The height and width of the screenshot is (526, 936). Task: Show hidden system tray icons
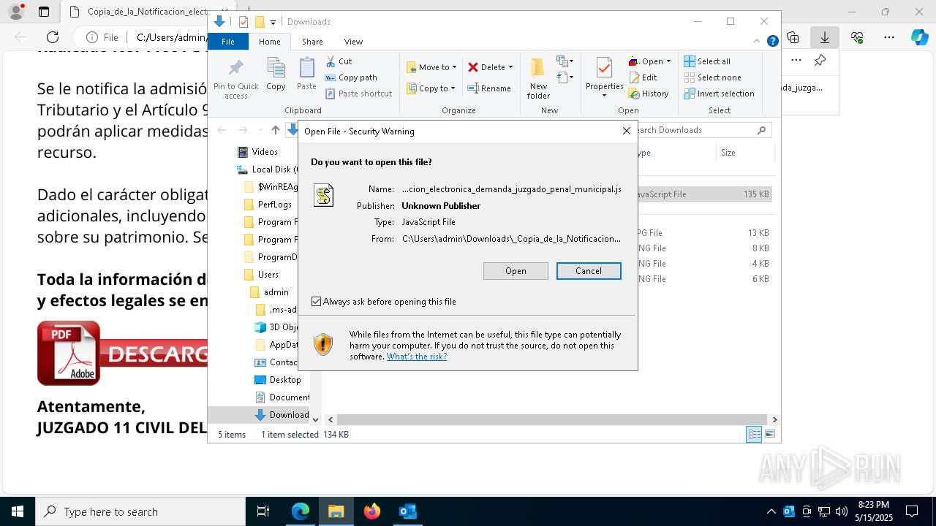pos(771,511)
